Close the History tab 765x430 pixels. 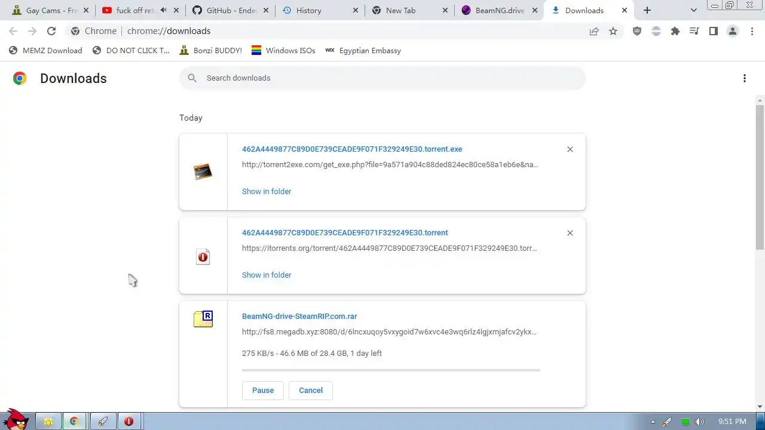(356, 10)
